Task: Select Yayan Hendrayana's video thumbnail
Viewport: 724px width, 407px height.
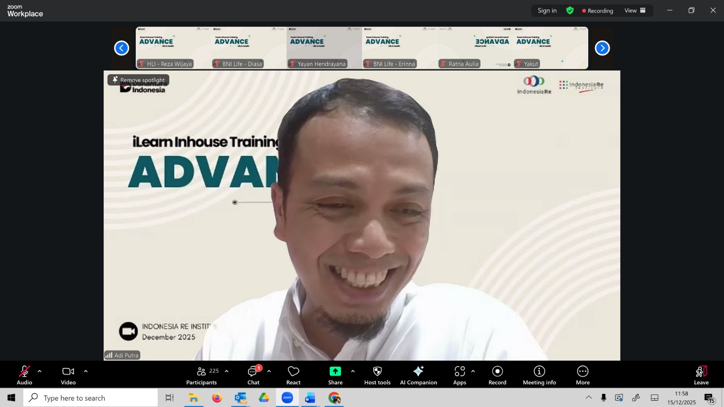Action: pyautogui.click(x=324, y=47)
